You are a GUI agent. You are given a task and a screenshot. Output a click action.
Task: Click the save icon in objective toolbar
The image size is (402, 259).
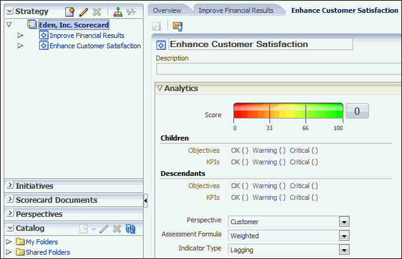156,26
